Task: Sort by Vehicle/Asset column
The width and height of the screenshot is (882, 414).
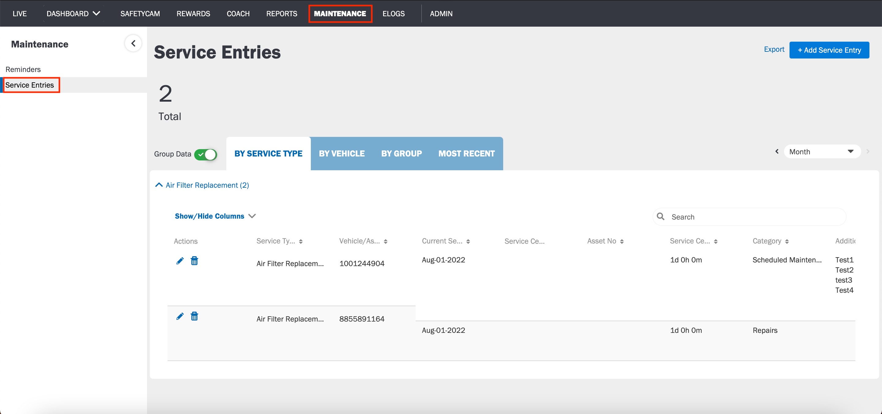Action: point(386,241)
